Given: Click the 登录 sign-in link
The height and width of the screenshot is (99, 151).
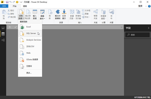Looking at the screenshot, I should [x=140, y=6].
